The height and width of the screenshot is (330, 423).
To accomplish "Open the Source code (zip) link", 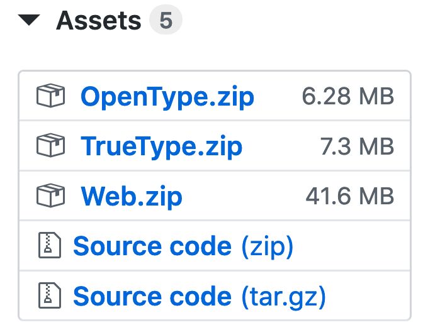I will pyautogui.click(x=183, y=246).
